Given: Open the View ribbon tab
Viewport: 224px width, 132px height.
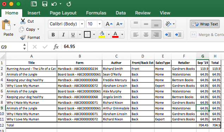Looking at the screenshot, I should 165,13.
